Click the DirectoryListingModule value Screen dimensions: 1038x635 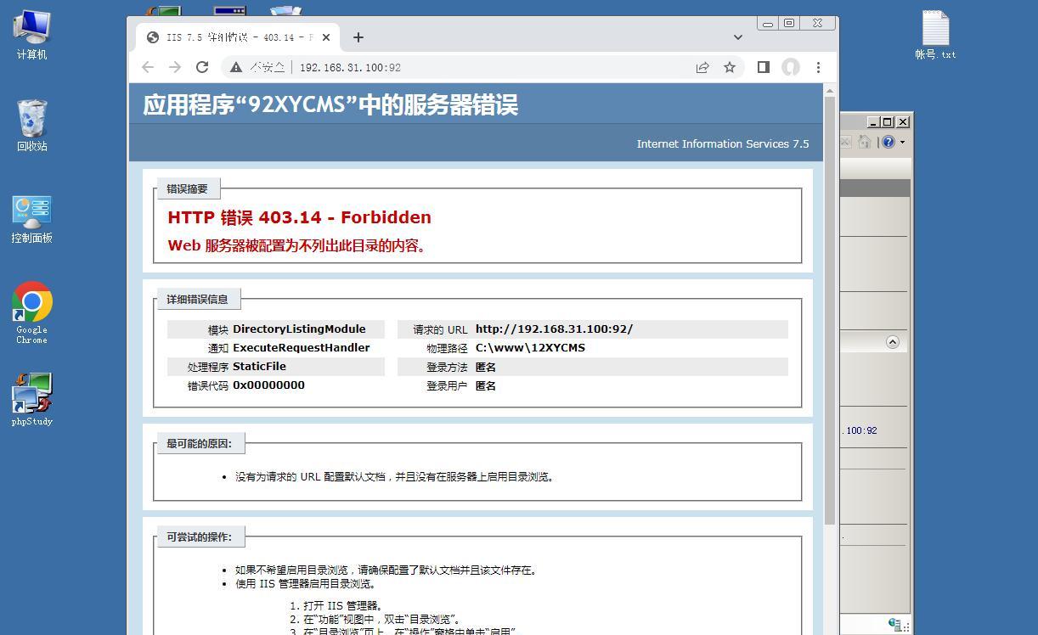click(299, 329)
